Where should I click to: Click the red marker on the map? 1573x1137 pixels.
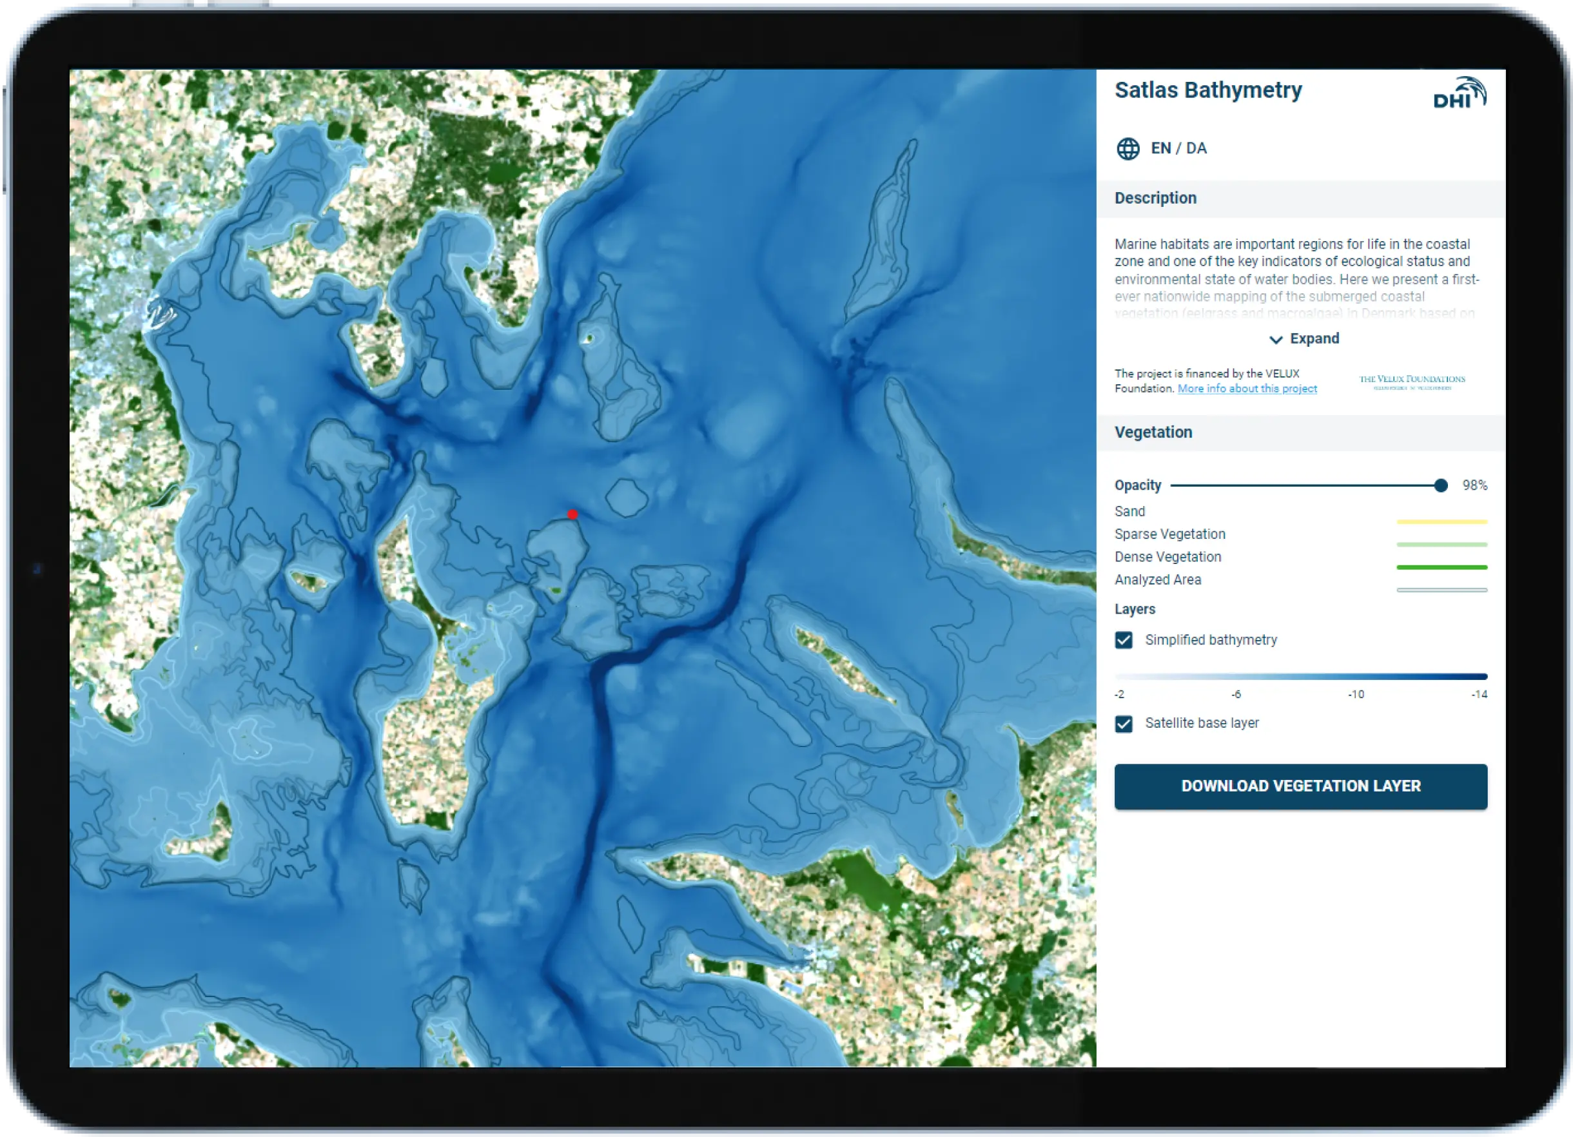[572, 514]
